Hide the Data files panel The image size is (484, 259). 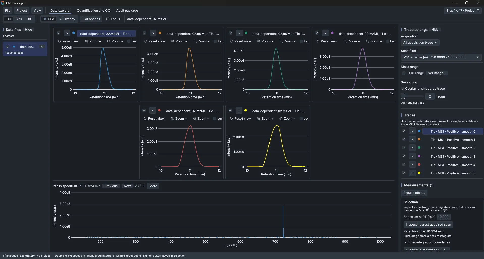[29, 30]
